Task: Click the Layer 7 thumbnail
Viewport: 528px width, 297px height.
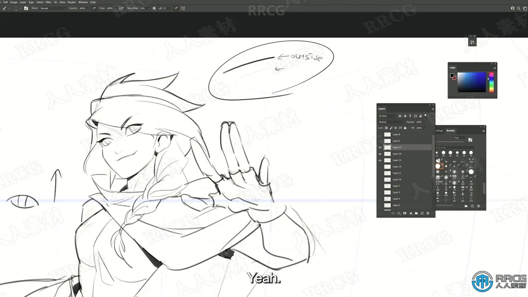Action: click(387, 186)
